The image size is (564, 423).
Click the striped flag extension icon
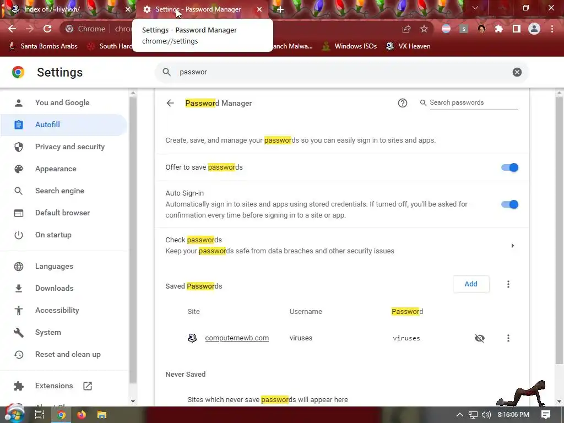click(446, 29)
